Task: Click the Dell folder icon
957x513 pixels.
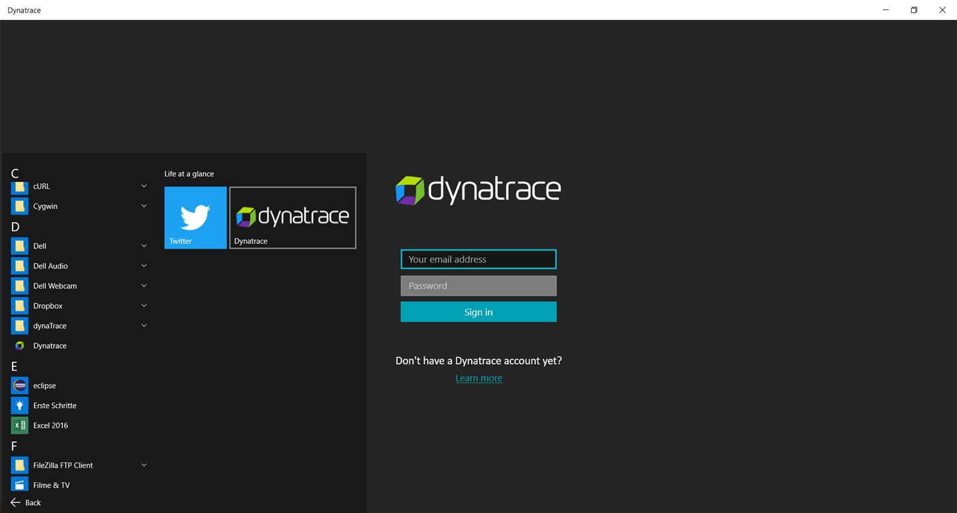Action: tap(20, 246)
